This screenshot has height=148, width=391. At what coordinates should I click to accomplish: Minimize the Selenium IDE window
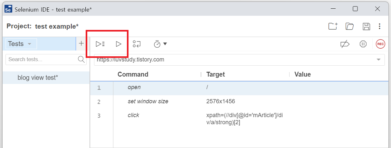click(x=333, y=9)
